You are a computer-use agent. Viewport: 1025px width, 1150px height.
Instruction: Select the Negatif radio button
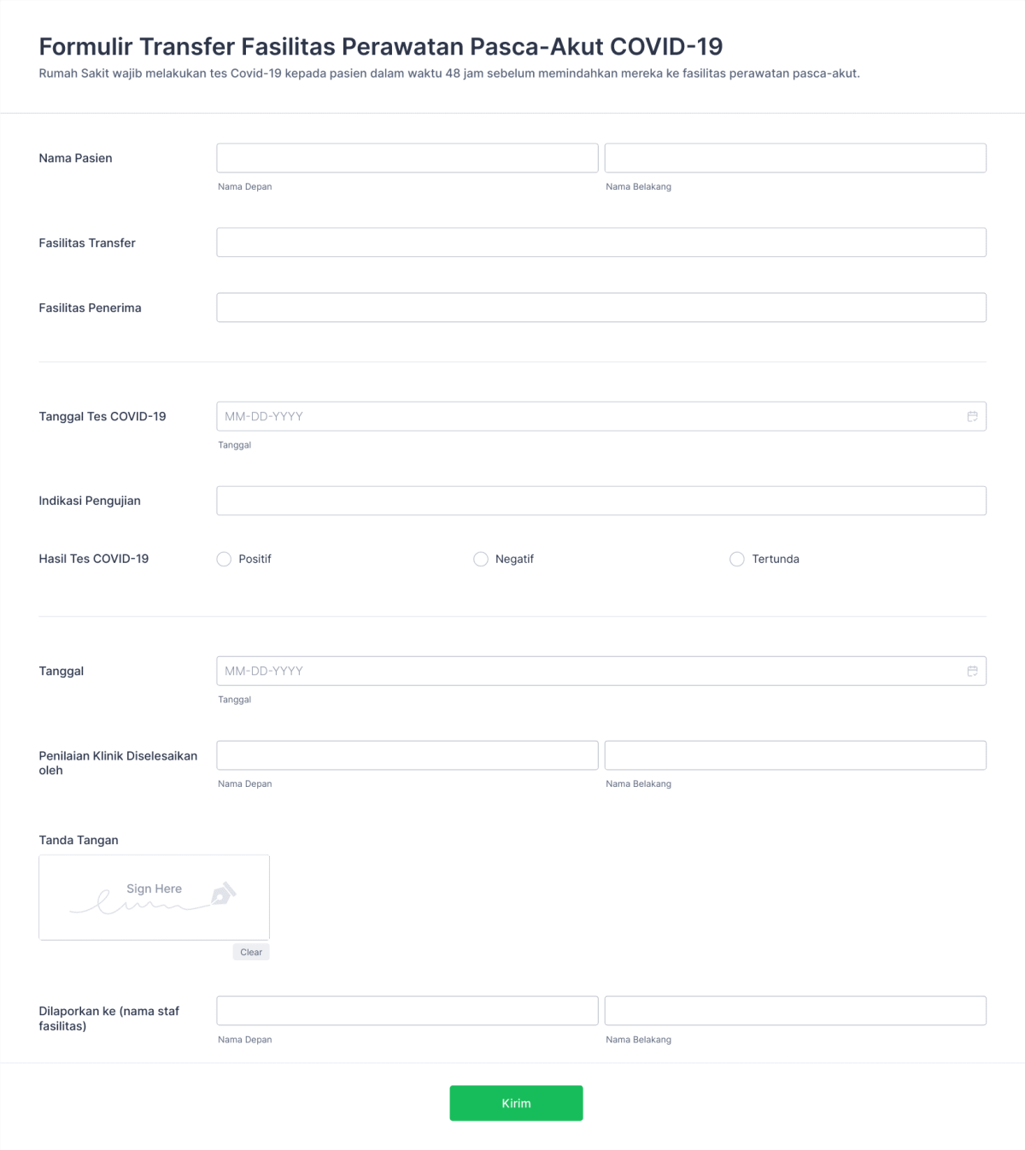481,559
